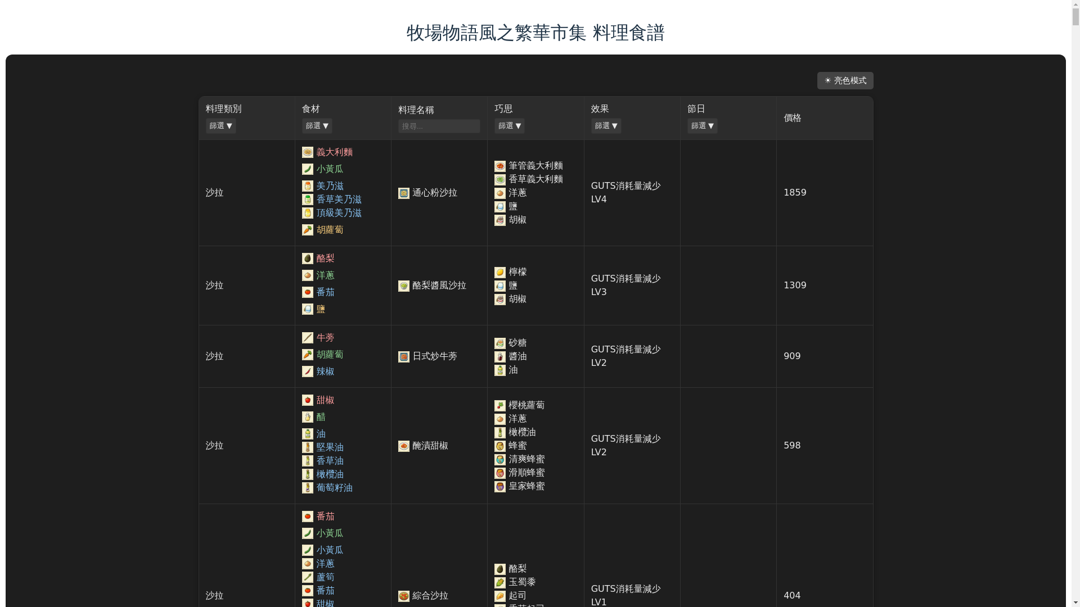Click the 價格 column header
This screenshot has height=607, width=1080.
click(x=793, y=118)
